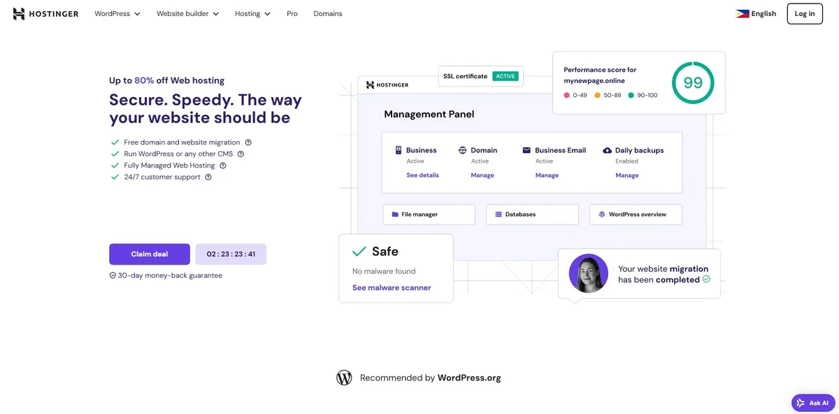Click the 30-day money-back guarantee text
This screenshot has width=839, height=414.
tap(170, 276)
